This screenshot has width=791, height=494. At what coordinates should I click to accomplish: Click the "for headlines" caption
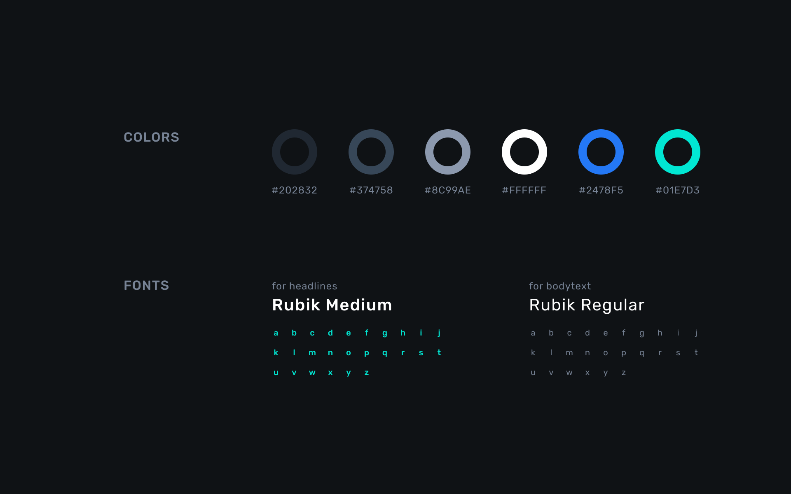(x=304, y=286)
